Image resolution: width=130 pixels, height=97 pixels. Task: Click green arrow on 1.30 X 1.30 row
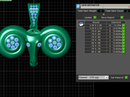(x=124, y=25)
